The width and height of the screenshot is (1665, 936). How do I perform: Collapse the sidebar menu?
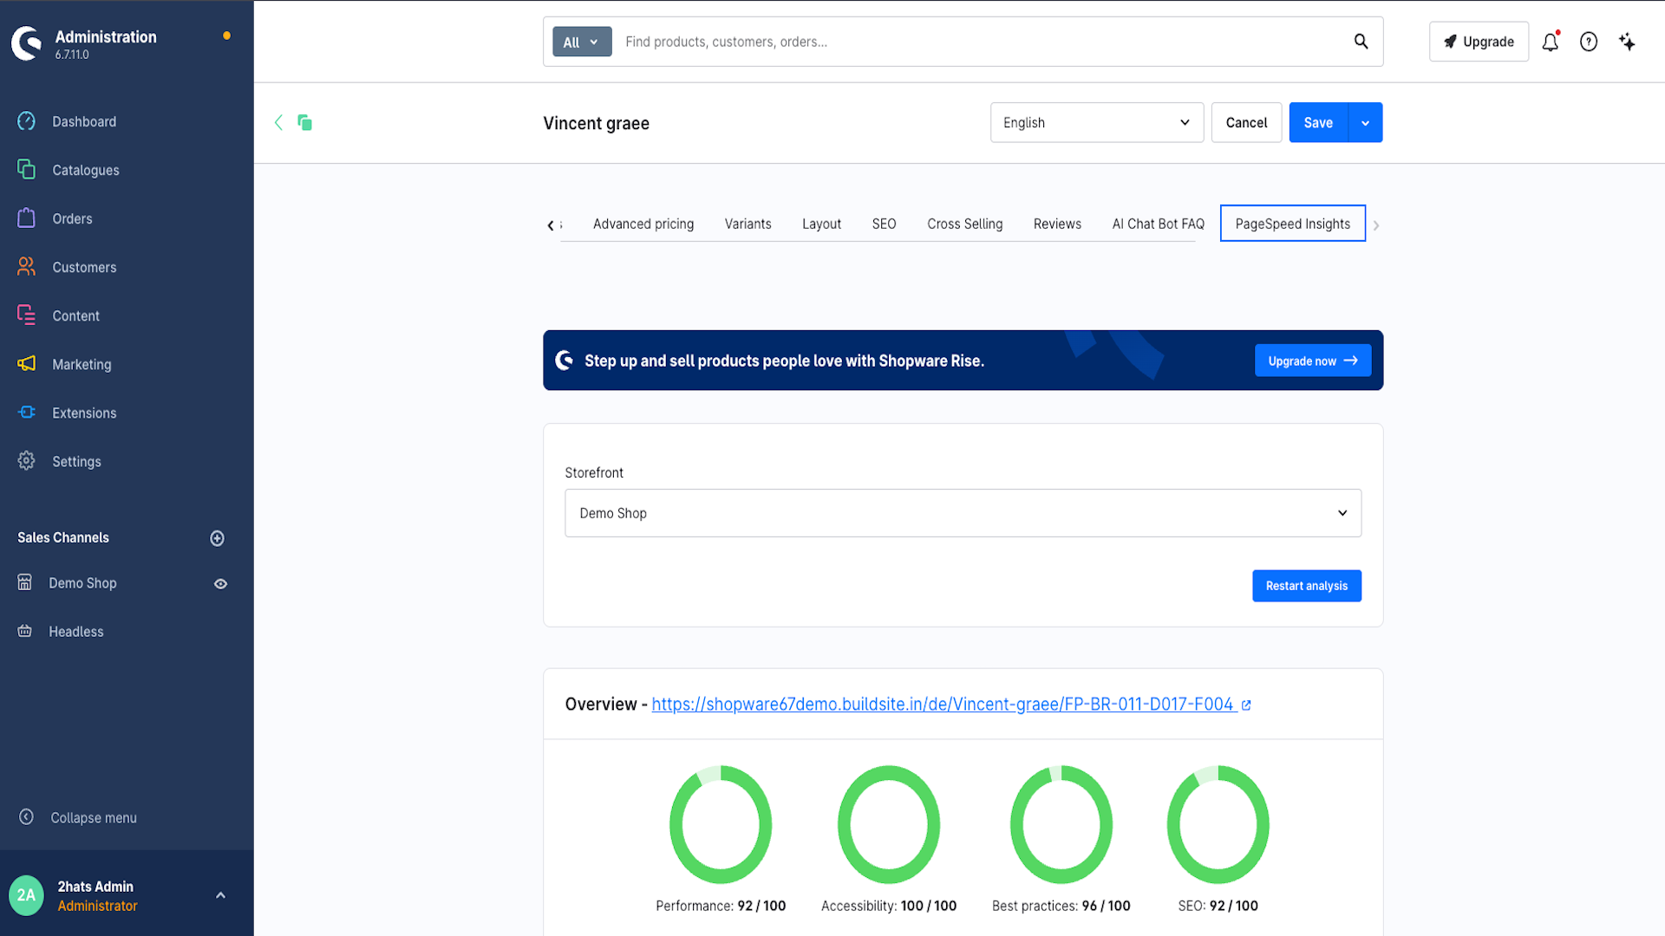pos(94,817)
